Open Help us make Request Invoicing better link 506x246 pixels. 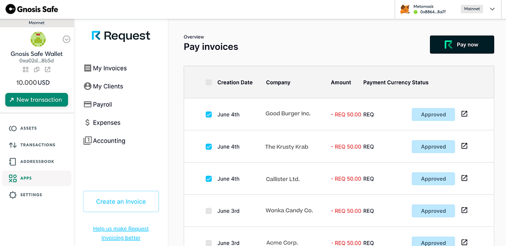click(121, 233)
